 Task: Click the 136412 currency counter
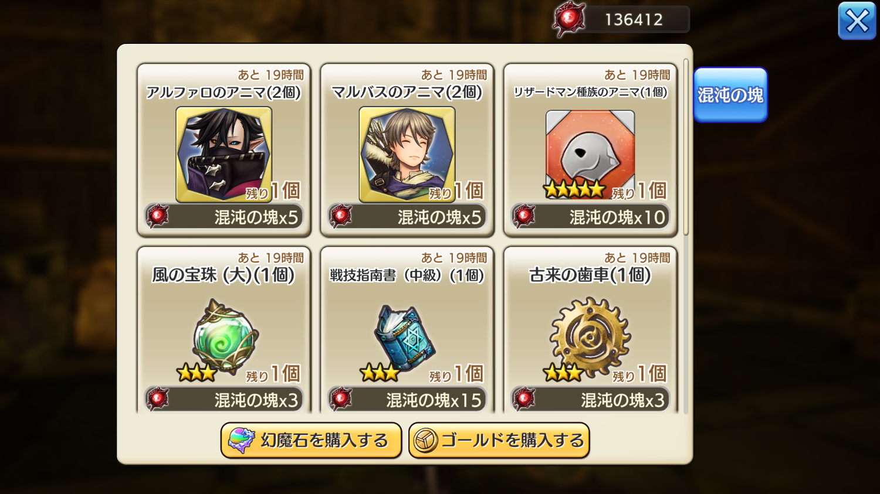click(x=634, y=19)
